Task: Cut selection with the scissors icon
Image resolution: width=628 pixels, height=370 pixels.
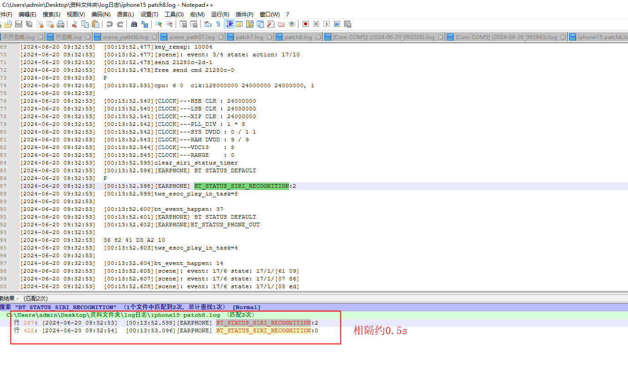Action: tap(75, 24)
